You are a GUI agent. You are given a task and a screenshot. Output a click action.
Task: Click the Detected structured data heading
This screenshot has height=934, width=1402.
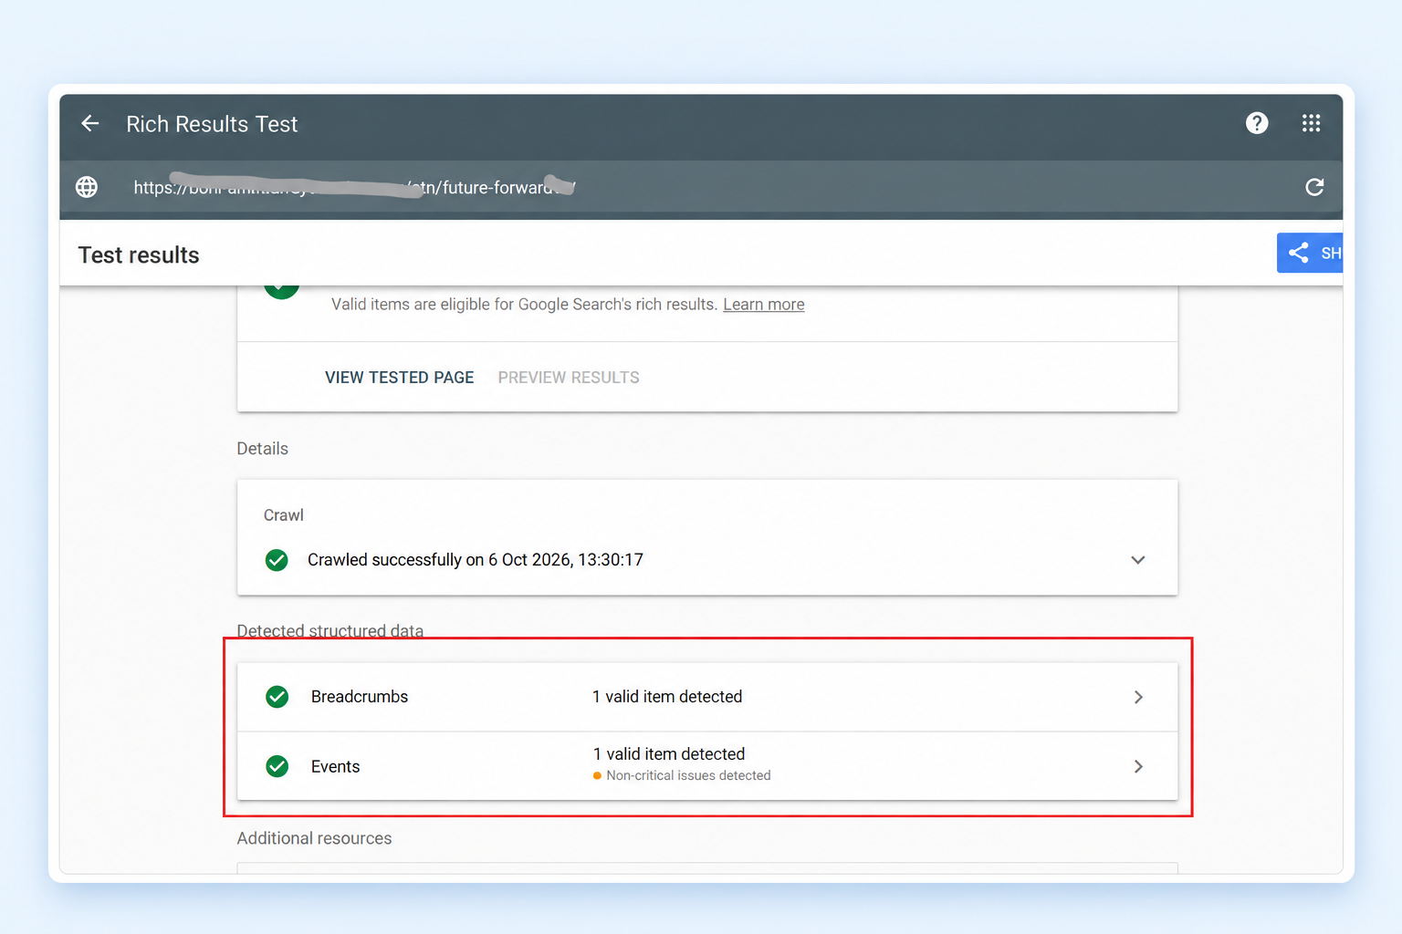click(x=330, y=631)
